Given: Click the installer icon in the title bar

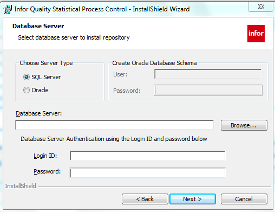Looking at the screenshot, I should click(x=8, y=9).
